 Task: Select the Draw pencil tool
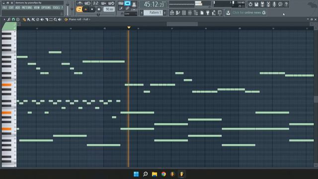[24, 19]
